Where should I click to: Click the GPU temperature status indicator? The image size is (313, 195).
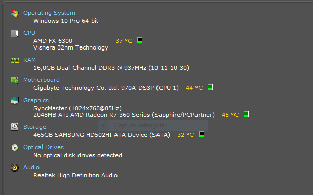point(246,114)
